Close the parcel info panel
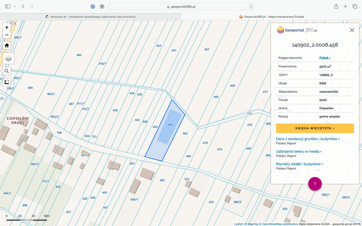The width and height of the screenshot is (362, 226). pyautogui.click(x=352, y=30)
